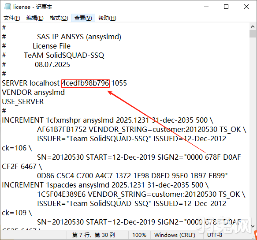Minimize the license Notepad window
Screen dimensions: 257x240
pyautogui.click(x=206, y=7)
